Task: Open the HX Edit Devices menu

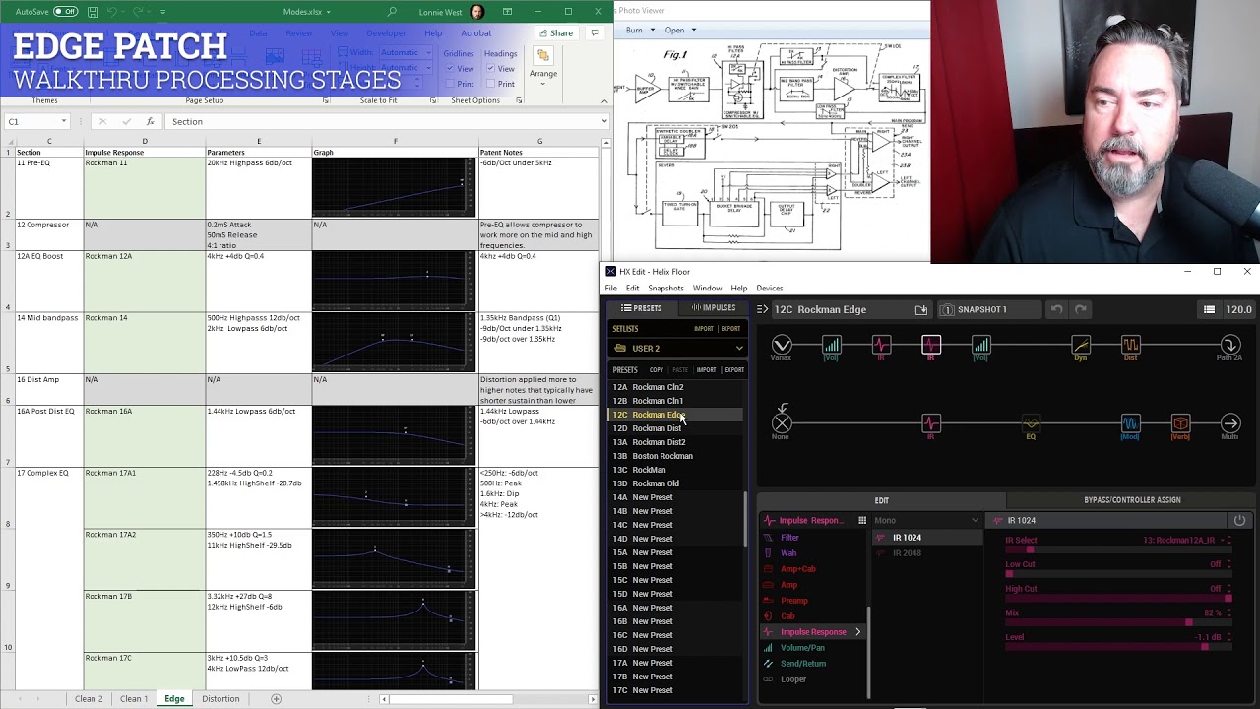Action: pos(770,289)
